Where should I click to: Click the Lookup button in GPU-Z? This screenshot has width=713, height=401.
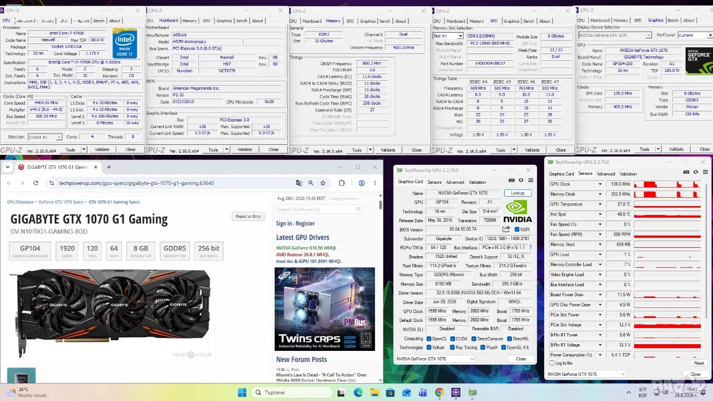(x=517, y=193)
